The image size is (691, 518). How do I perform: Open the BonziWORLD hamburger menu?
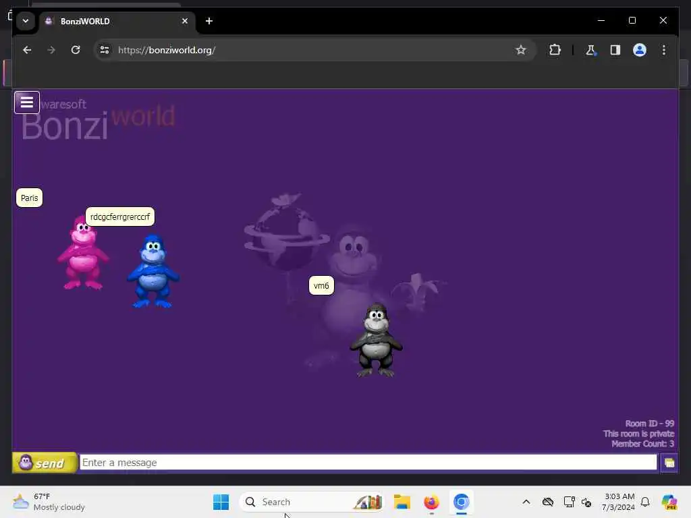pos(27,103)
